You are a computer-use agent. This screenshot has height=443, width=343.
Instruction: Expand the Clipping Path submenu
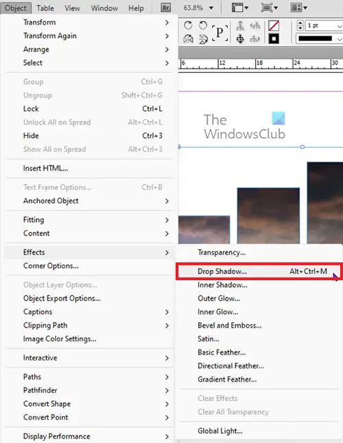point(89,326)
